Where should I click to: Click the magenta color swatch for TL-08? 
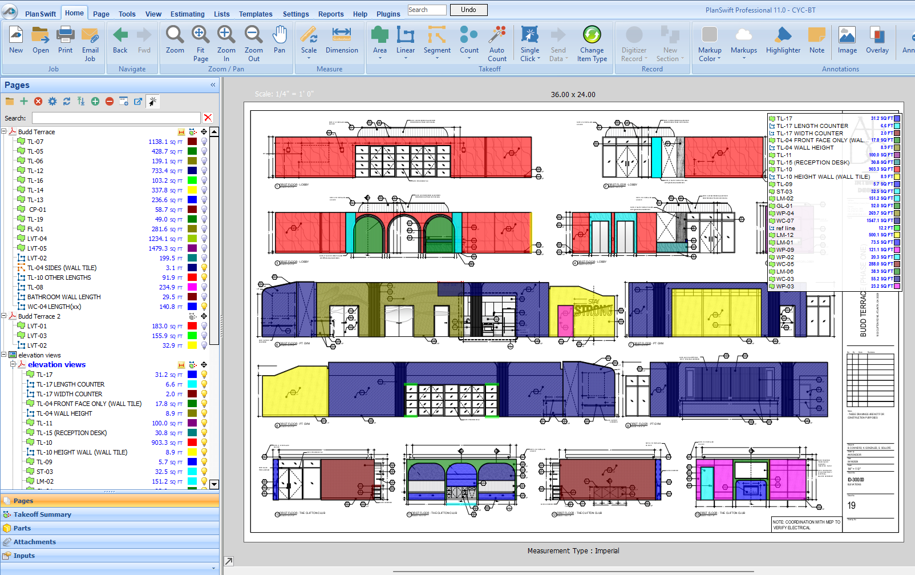tap(192, 287)
